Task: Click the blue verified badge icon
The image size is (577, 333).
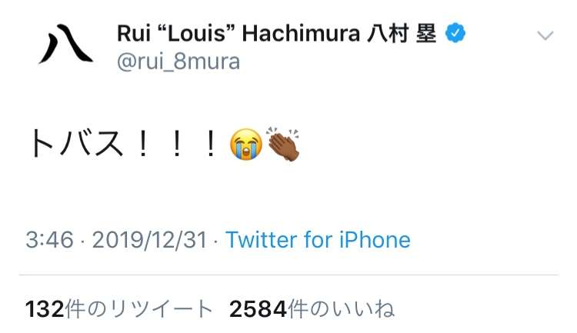Action: [x=455, y=33]
